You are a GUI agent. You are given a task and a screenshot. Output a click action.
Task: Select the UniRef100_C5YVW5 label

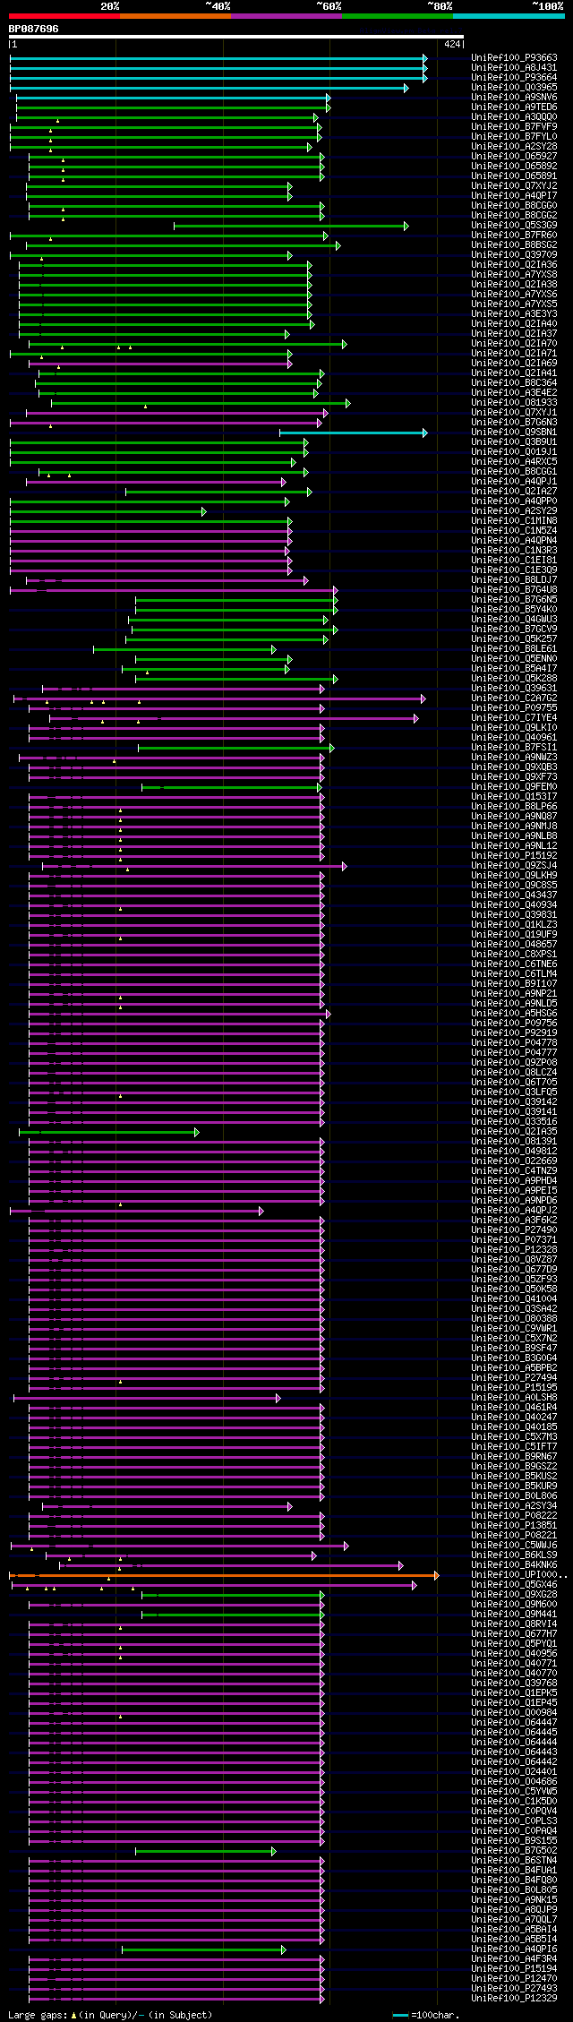(x=514, y=1792)
